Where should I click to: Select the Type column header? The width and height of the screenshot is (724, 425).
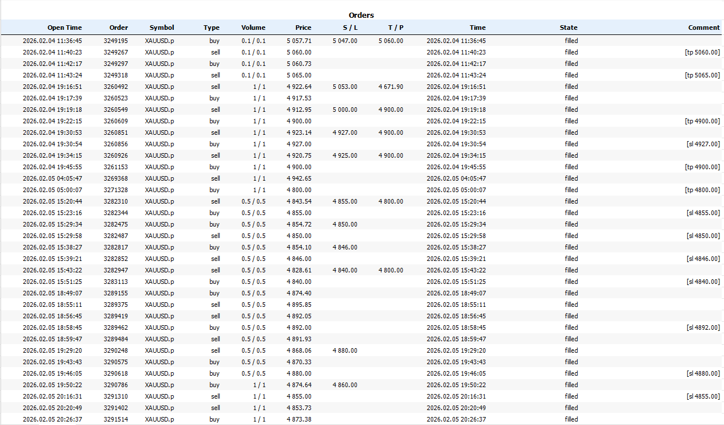(211, 28)
